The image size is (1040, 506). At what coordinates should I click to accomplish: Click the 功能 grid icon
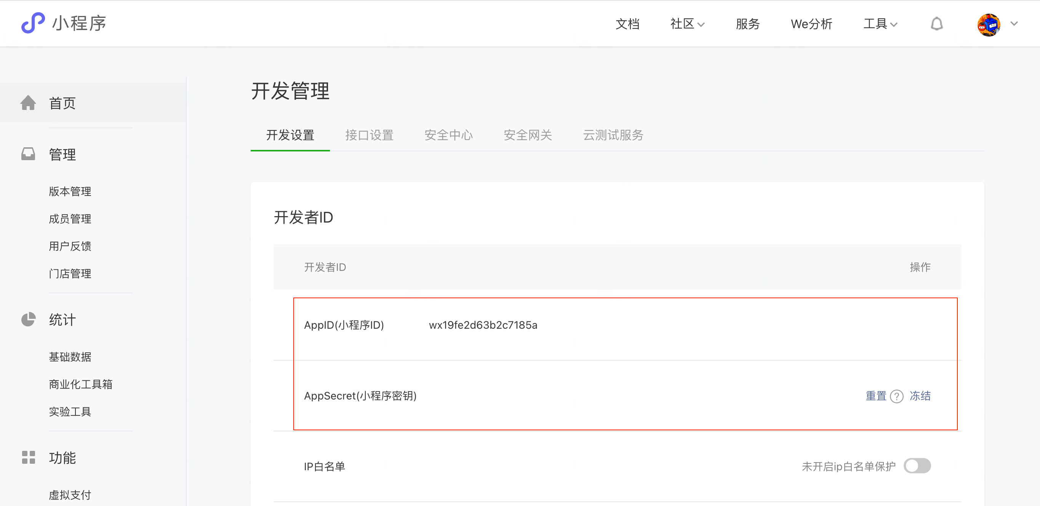pyautogui.click(x=28, y=457)
